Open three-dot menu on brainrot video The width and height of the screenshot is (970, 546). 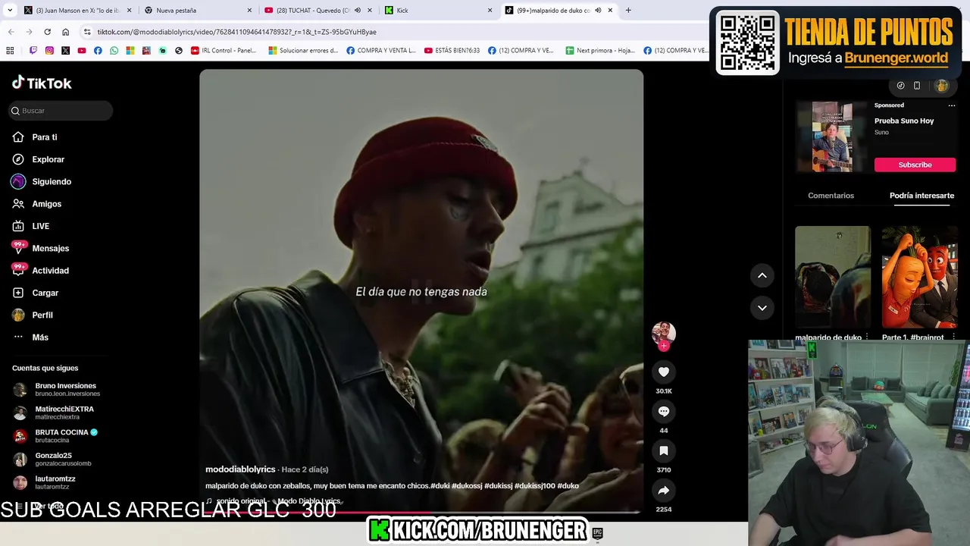click(x=953, y=337)
